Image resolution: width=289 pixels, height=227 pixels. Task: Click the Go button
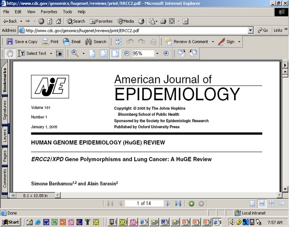pyautogui.click(x=263, y=30)
